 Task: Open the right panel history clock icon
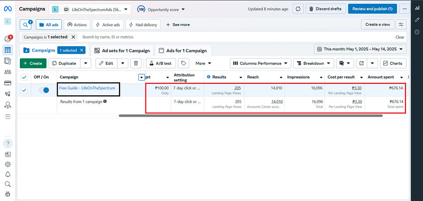[417, 32]
